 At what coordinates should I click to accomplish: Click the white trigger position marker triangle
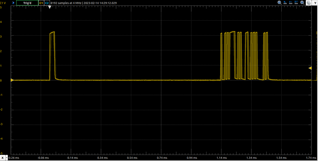[x=49, y=7]
